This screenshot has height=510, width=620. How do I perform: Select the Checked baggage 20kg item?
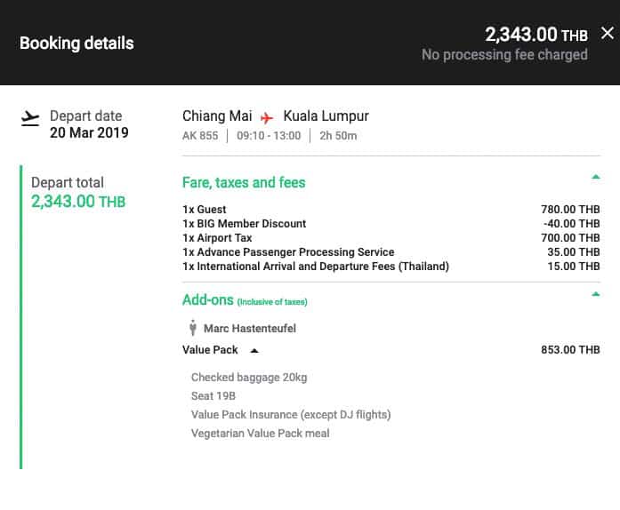tap(249, 378)
